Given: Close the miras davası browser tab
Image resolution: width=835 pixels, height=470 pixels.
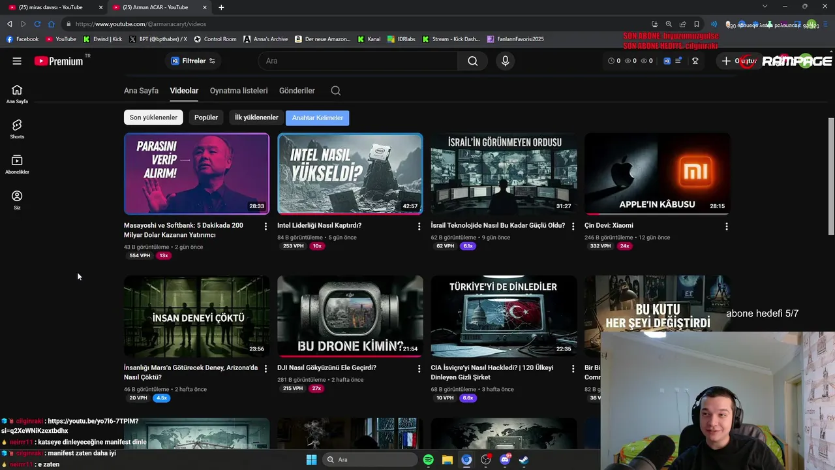Looking at the screenshot, I should click(100, 7).
